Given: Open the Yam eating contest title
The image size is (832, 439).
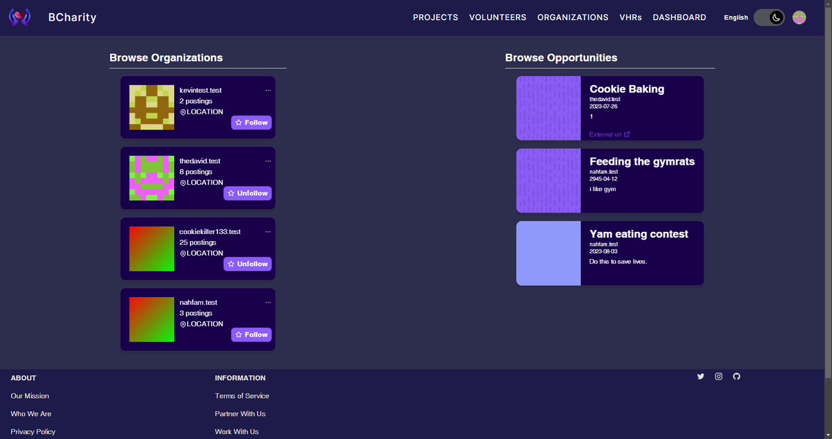Looking at the screenshot, I should coord(639,235).
